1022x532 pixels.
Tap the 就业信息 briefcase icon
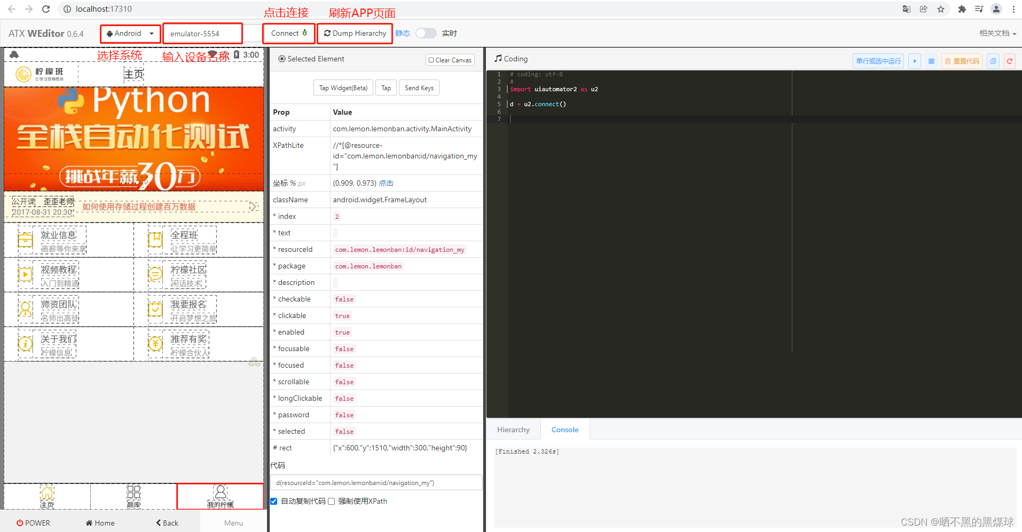[x=25, y=240]
